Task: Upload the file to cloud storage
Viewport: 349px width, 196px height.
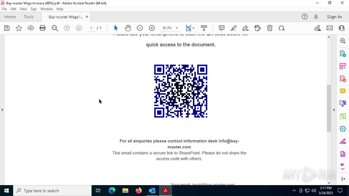Action: 31,28
